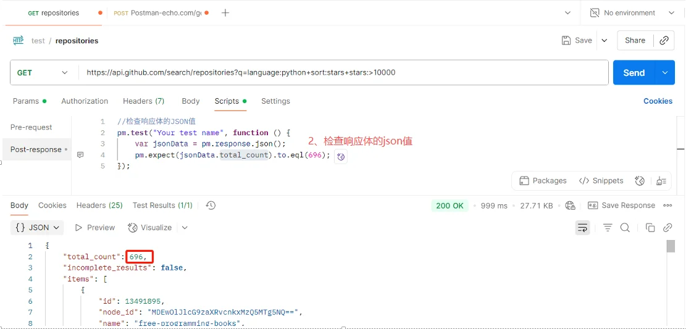Click the Share button
Image resolution: width=686 pixels, height=329 pixels.
635,40
